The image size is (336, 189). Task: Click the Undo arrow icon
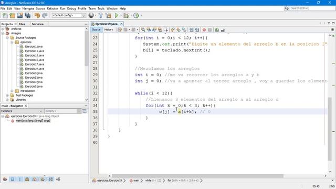pyautogui.click(x=37, y=15)
